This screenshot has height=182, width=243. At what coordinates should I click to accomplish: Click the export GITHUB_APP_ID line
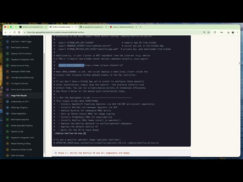click(x=76, y=43)
